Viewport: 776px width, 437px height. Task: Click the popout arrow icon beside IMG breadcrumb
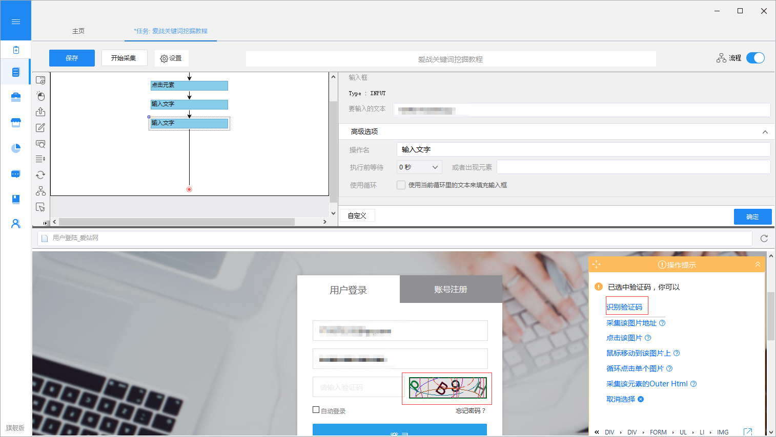pos(748,432)
